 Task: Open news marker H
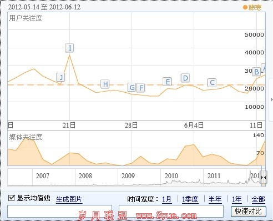tap(105, 84)
